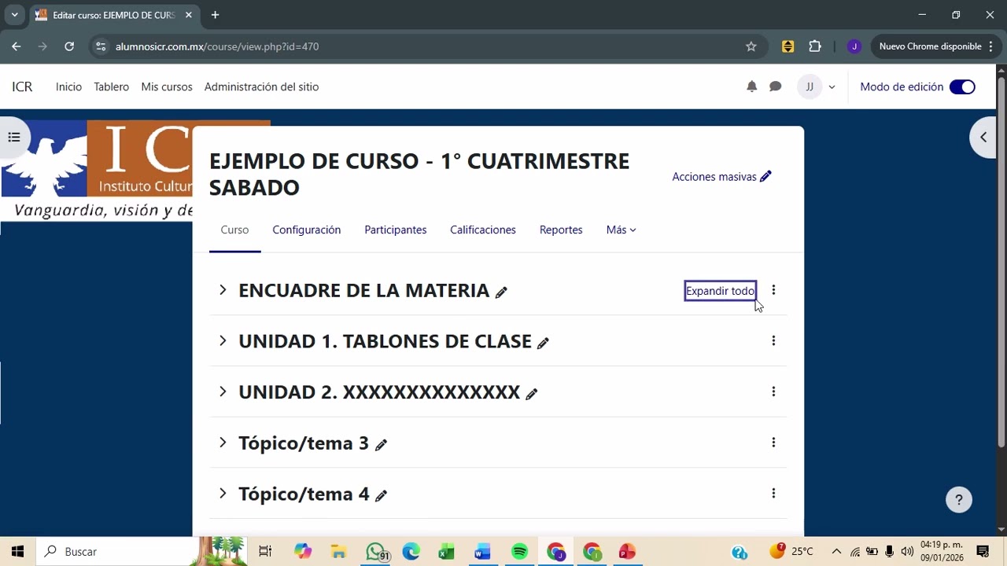This screenshot has width=1007, height=566.
Task: Open the Más dropdown in course navigation
Action: 621,230
